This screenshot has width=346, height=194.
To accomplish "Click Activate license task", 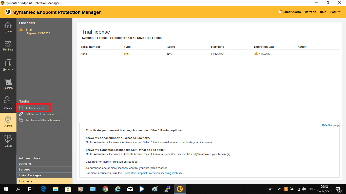I will [x=35, y=108].
